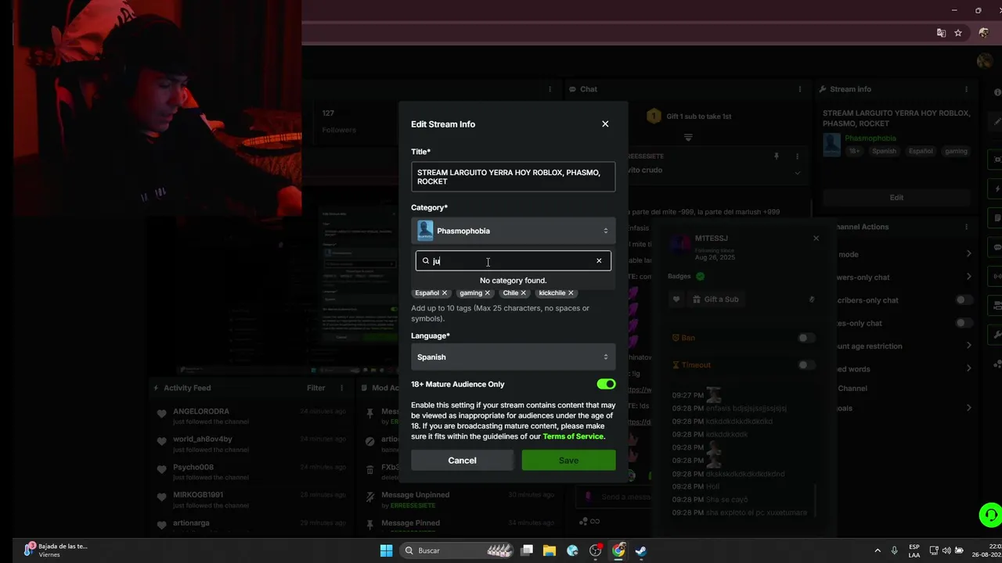Click the Cancel button

(462, 460)
